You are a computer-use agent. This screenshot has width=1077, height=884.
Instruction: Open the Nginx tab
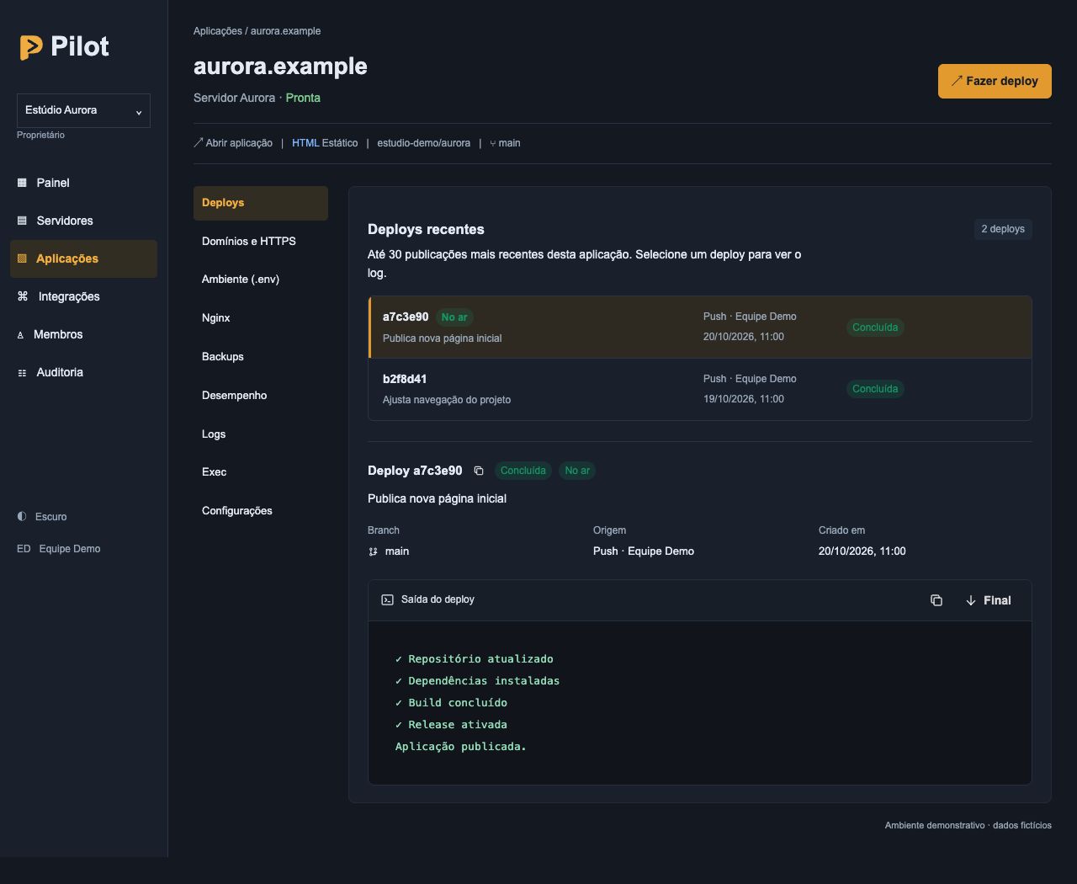261,318
